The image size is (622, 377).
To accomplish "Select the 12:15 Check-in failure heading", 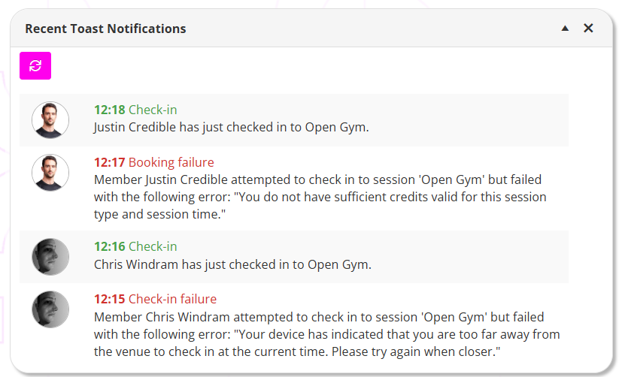I will pos(155,299).
